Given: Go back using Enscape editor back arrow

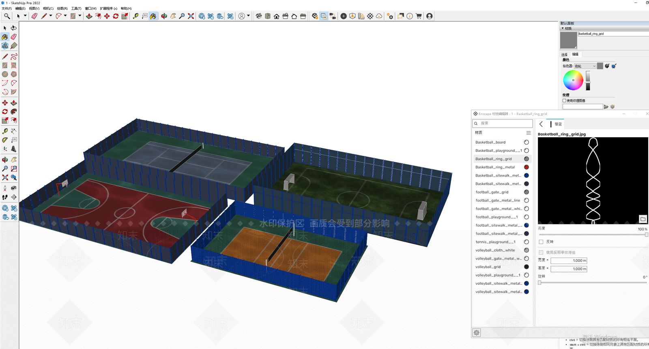Looking at the screenshot, I should 541,124.
